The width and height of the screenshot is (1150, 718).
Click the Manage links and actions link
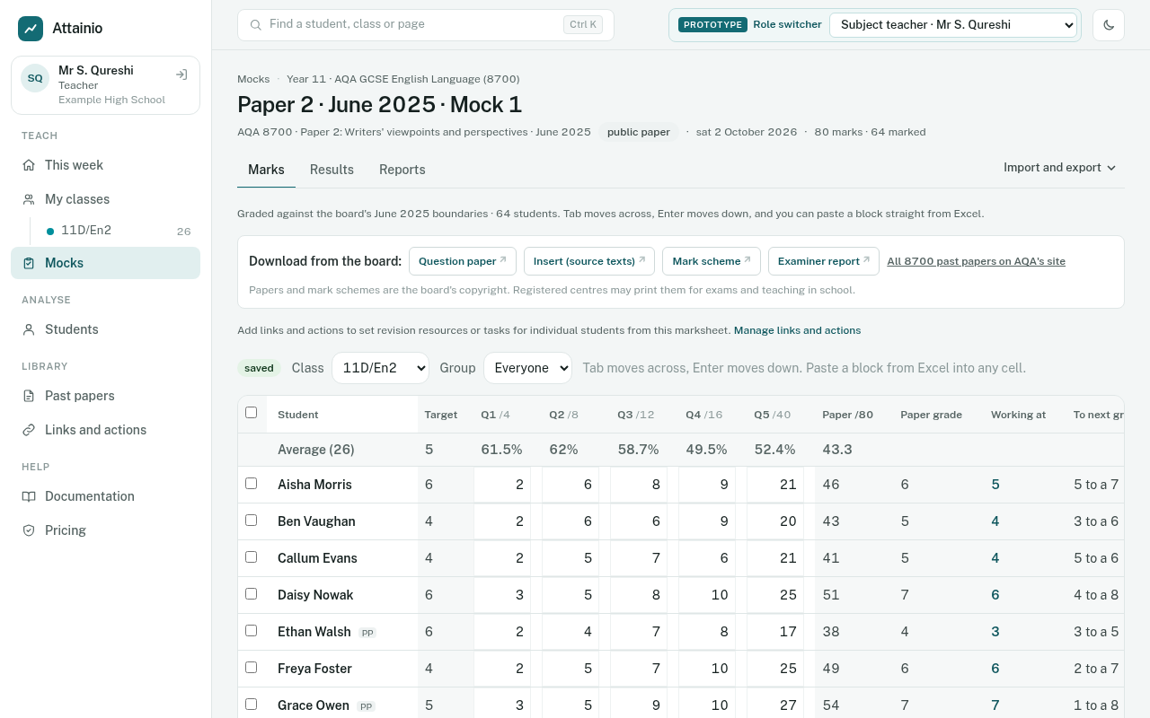point(797,330)
